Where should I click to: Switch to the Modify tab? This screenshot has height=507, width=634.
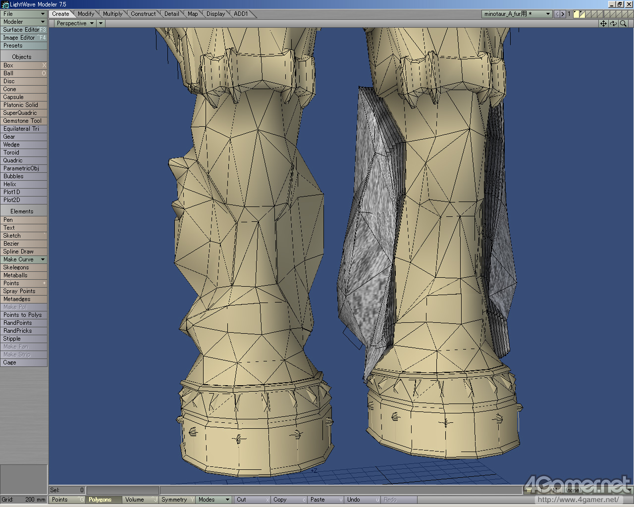pyautogui.click(x=86, y=14)
